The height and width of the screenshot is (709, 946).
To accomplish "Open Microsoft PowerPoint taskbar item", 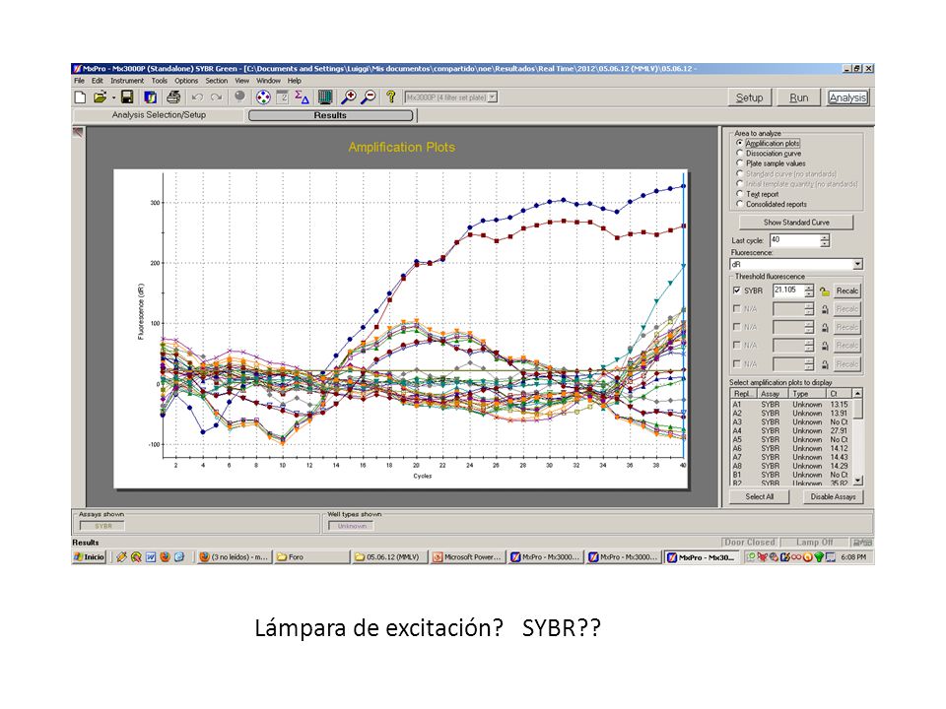I will (x=467, y=557).
